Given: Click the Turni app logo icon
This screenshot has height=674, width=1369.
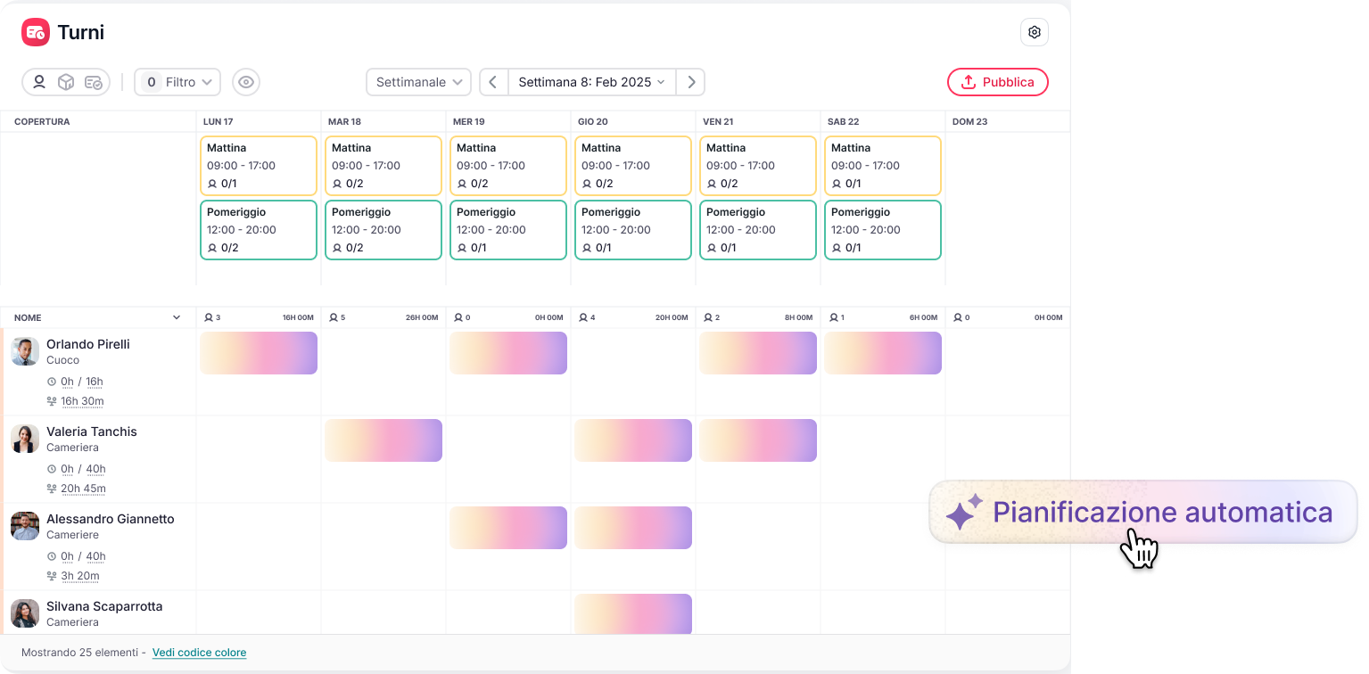Looking at the screenshot, I should pos(36,32).
